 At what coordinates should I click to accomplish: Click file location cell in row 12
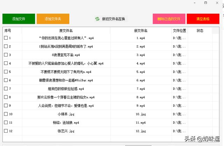pos(180,131)
